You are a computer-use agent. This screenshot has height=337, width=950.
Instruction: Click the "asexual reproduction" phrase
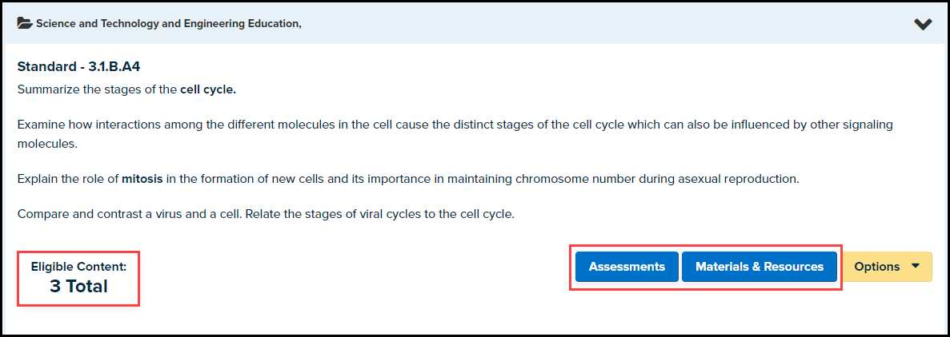coord(740,179)
